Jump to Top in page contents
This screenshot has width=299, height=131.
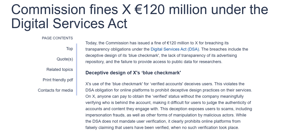click(69, 49)
